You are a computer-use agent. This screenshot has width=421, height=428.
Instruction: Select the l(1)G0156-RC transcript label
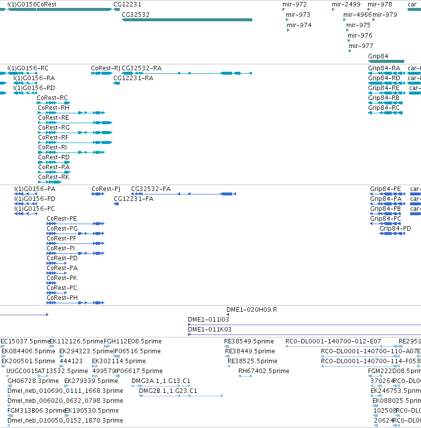28,68
